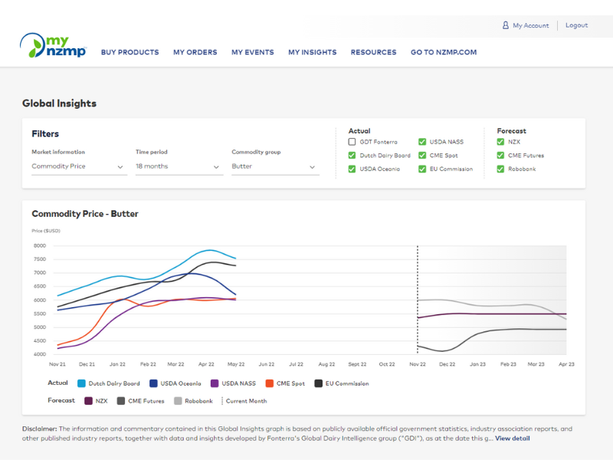Click the EU Commission legend swatch
Screen dimensions: 613x460
coord(318,384)
